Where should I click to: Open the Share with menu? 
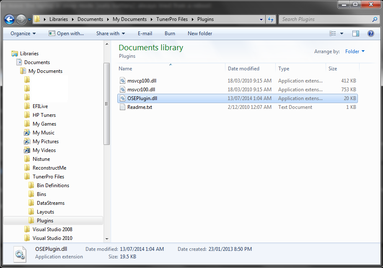(110, 33)
